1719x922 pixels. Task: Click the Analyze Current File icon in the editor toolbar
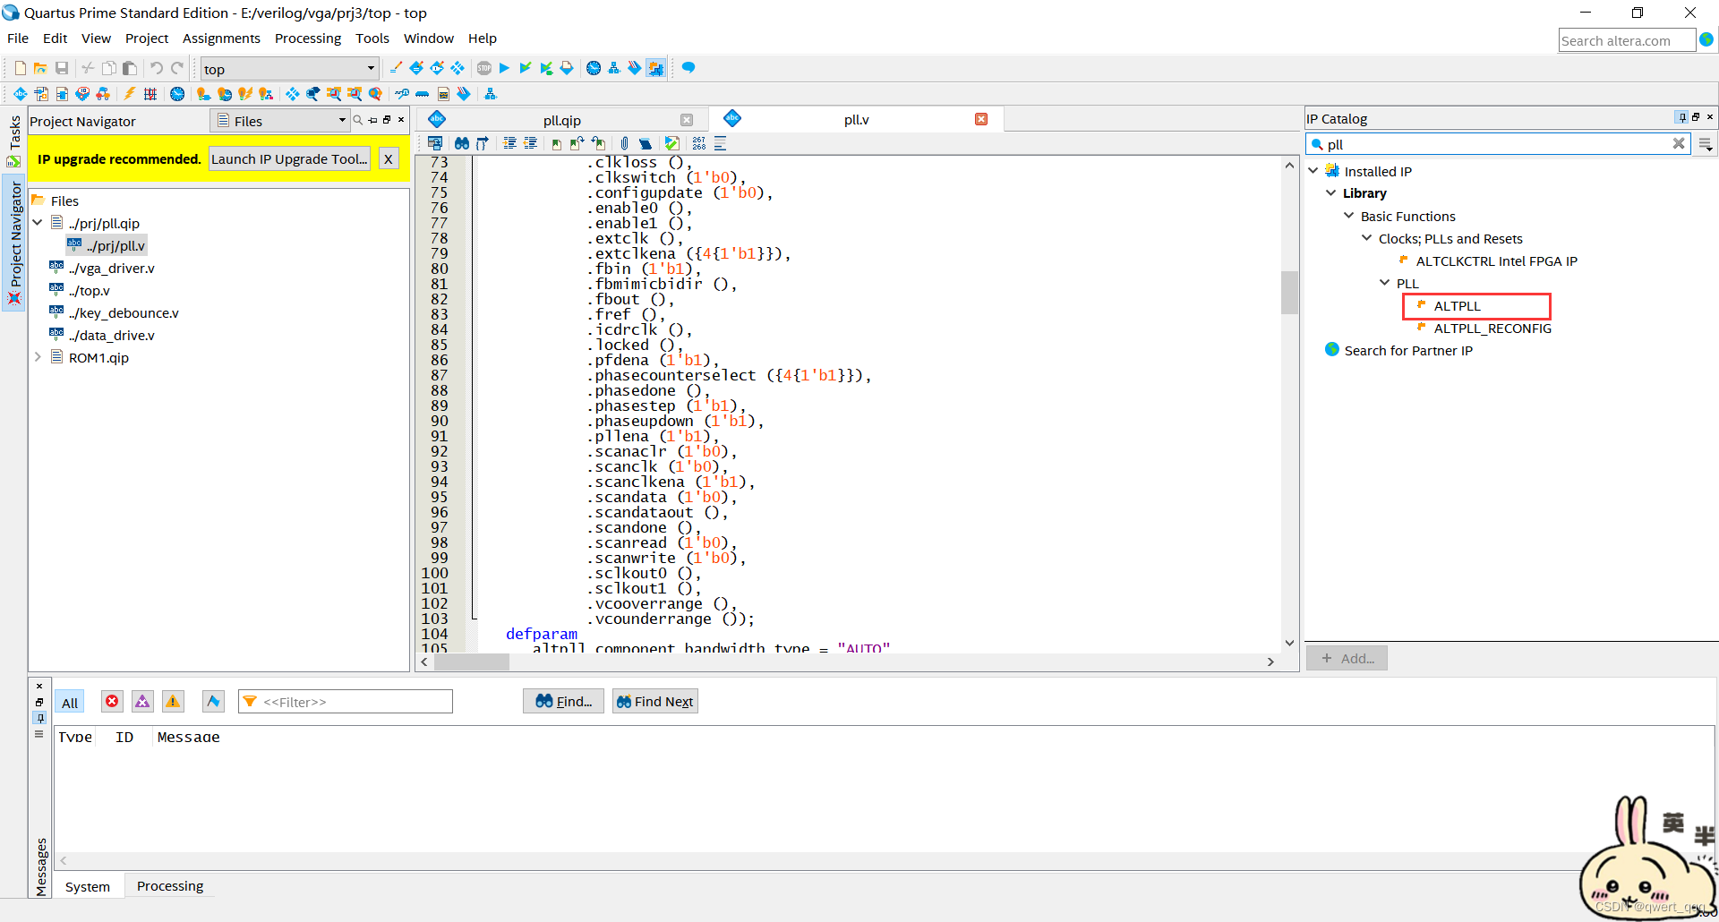[x=672, y=143]
